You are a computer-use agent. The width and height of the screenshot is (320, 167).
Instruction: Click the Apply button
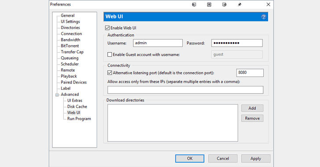coord(256,158)
